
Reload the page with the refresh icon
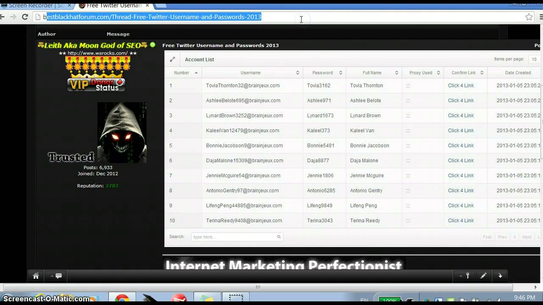[x=25, y=17]
